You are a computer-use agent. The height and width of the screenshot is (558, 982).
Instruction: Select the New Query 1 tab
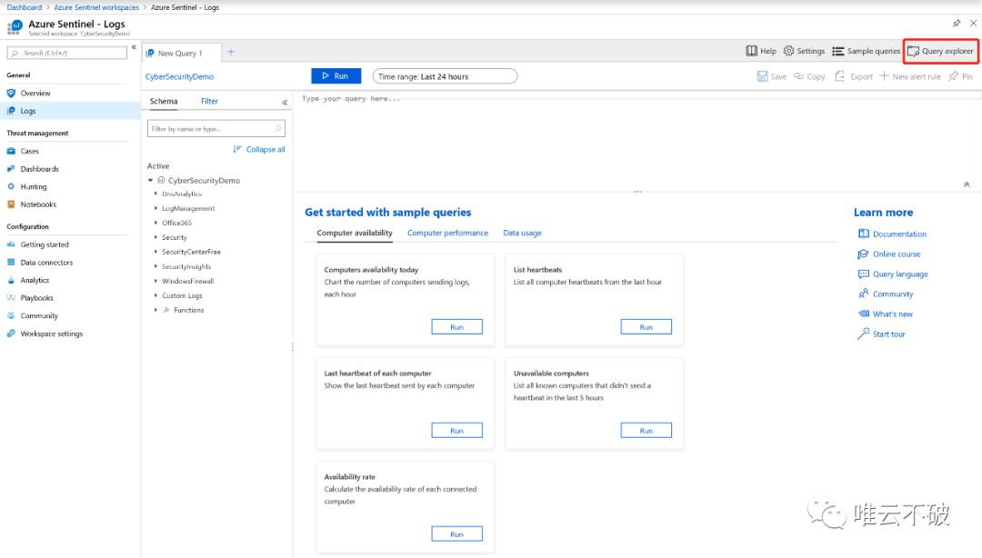click(x=181, y=54)
